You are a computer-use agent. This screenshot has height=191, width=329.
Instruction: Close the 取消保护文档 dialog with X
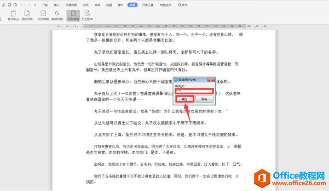(x=211, y=79)
